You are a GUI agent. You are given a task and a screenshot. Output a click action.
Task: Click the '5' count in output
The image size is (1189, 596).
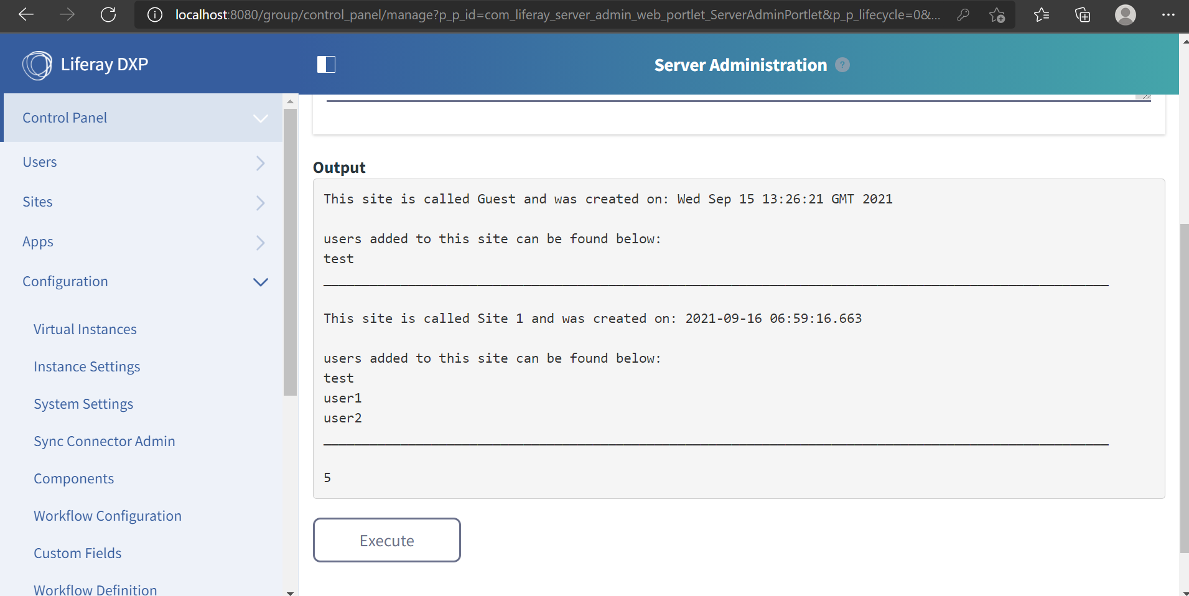[x=327, y=478]
